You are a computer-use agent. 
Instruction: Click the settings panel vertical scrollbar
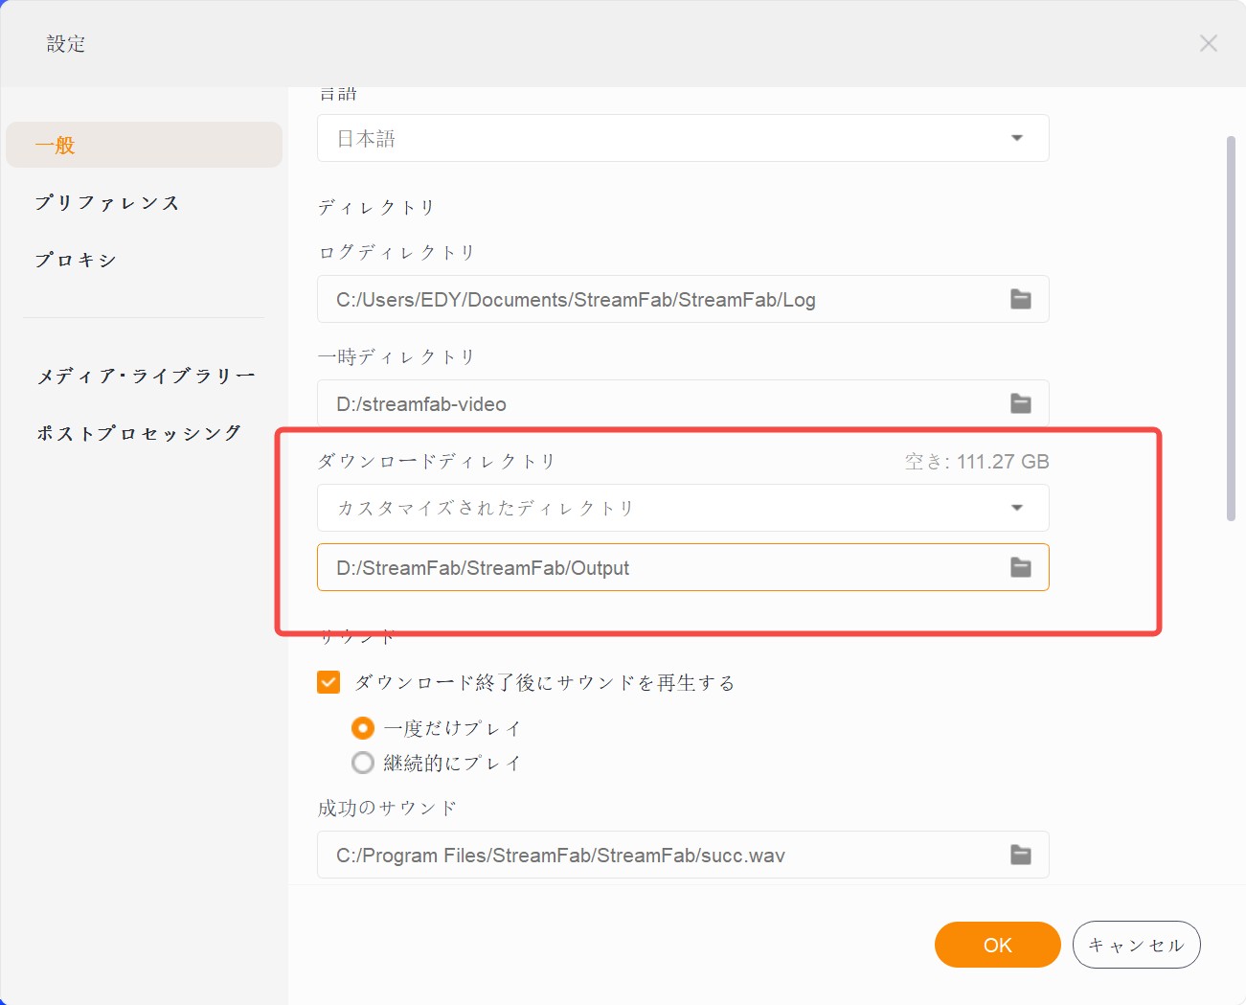1232,329
